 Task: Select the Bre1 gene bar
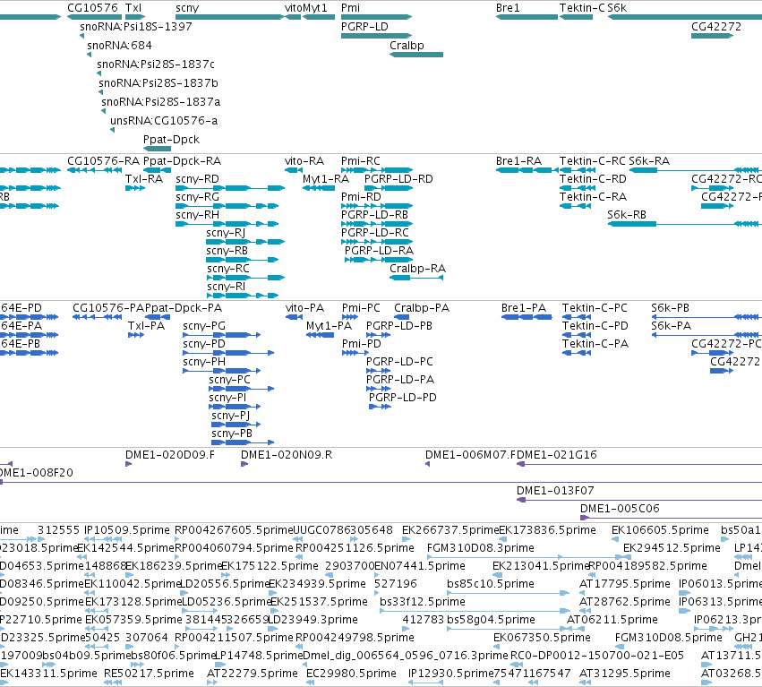click(x=527, y=17)
